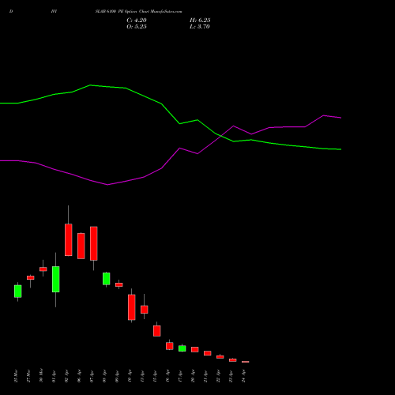Image resolution: width=395 pixels, height=395 pixels.
Task: Click the green candle above 08 Apr
Action: click(107, 279)
